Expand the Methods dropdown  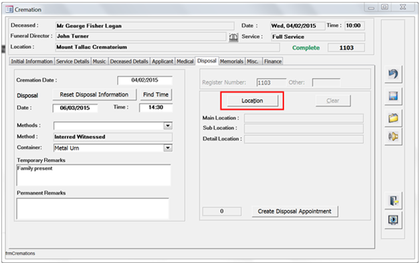pyautogui.click(x=168, y=125)
